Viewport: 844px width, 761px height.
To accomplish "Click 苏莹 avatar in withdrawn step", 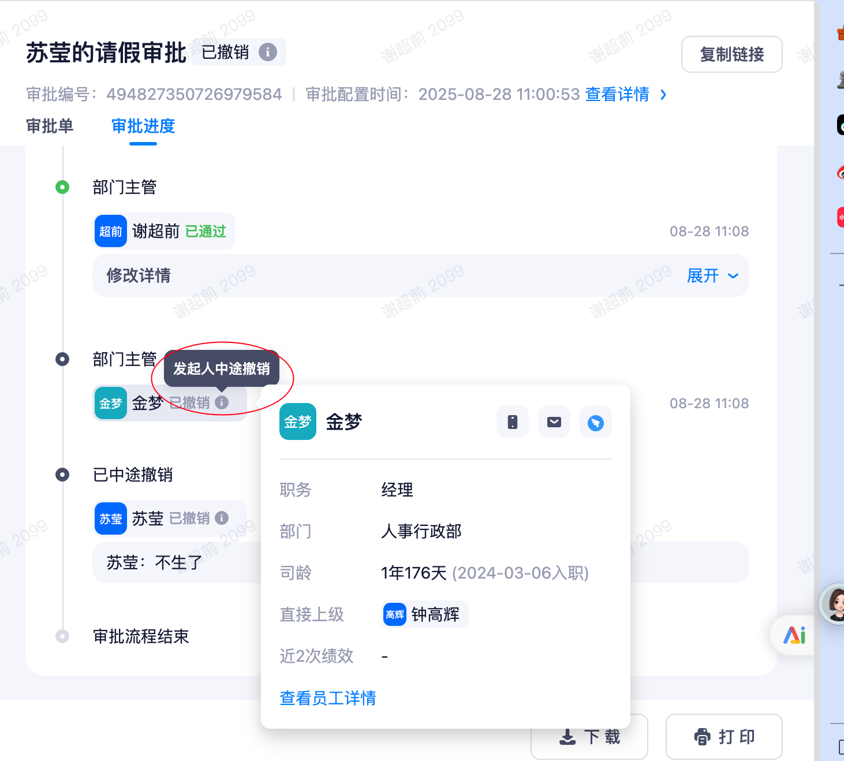I will tap(110, 518).
